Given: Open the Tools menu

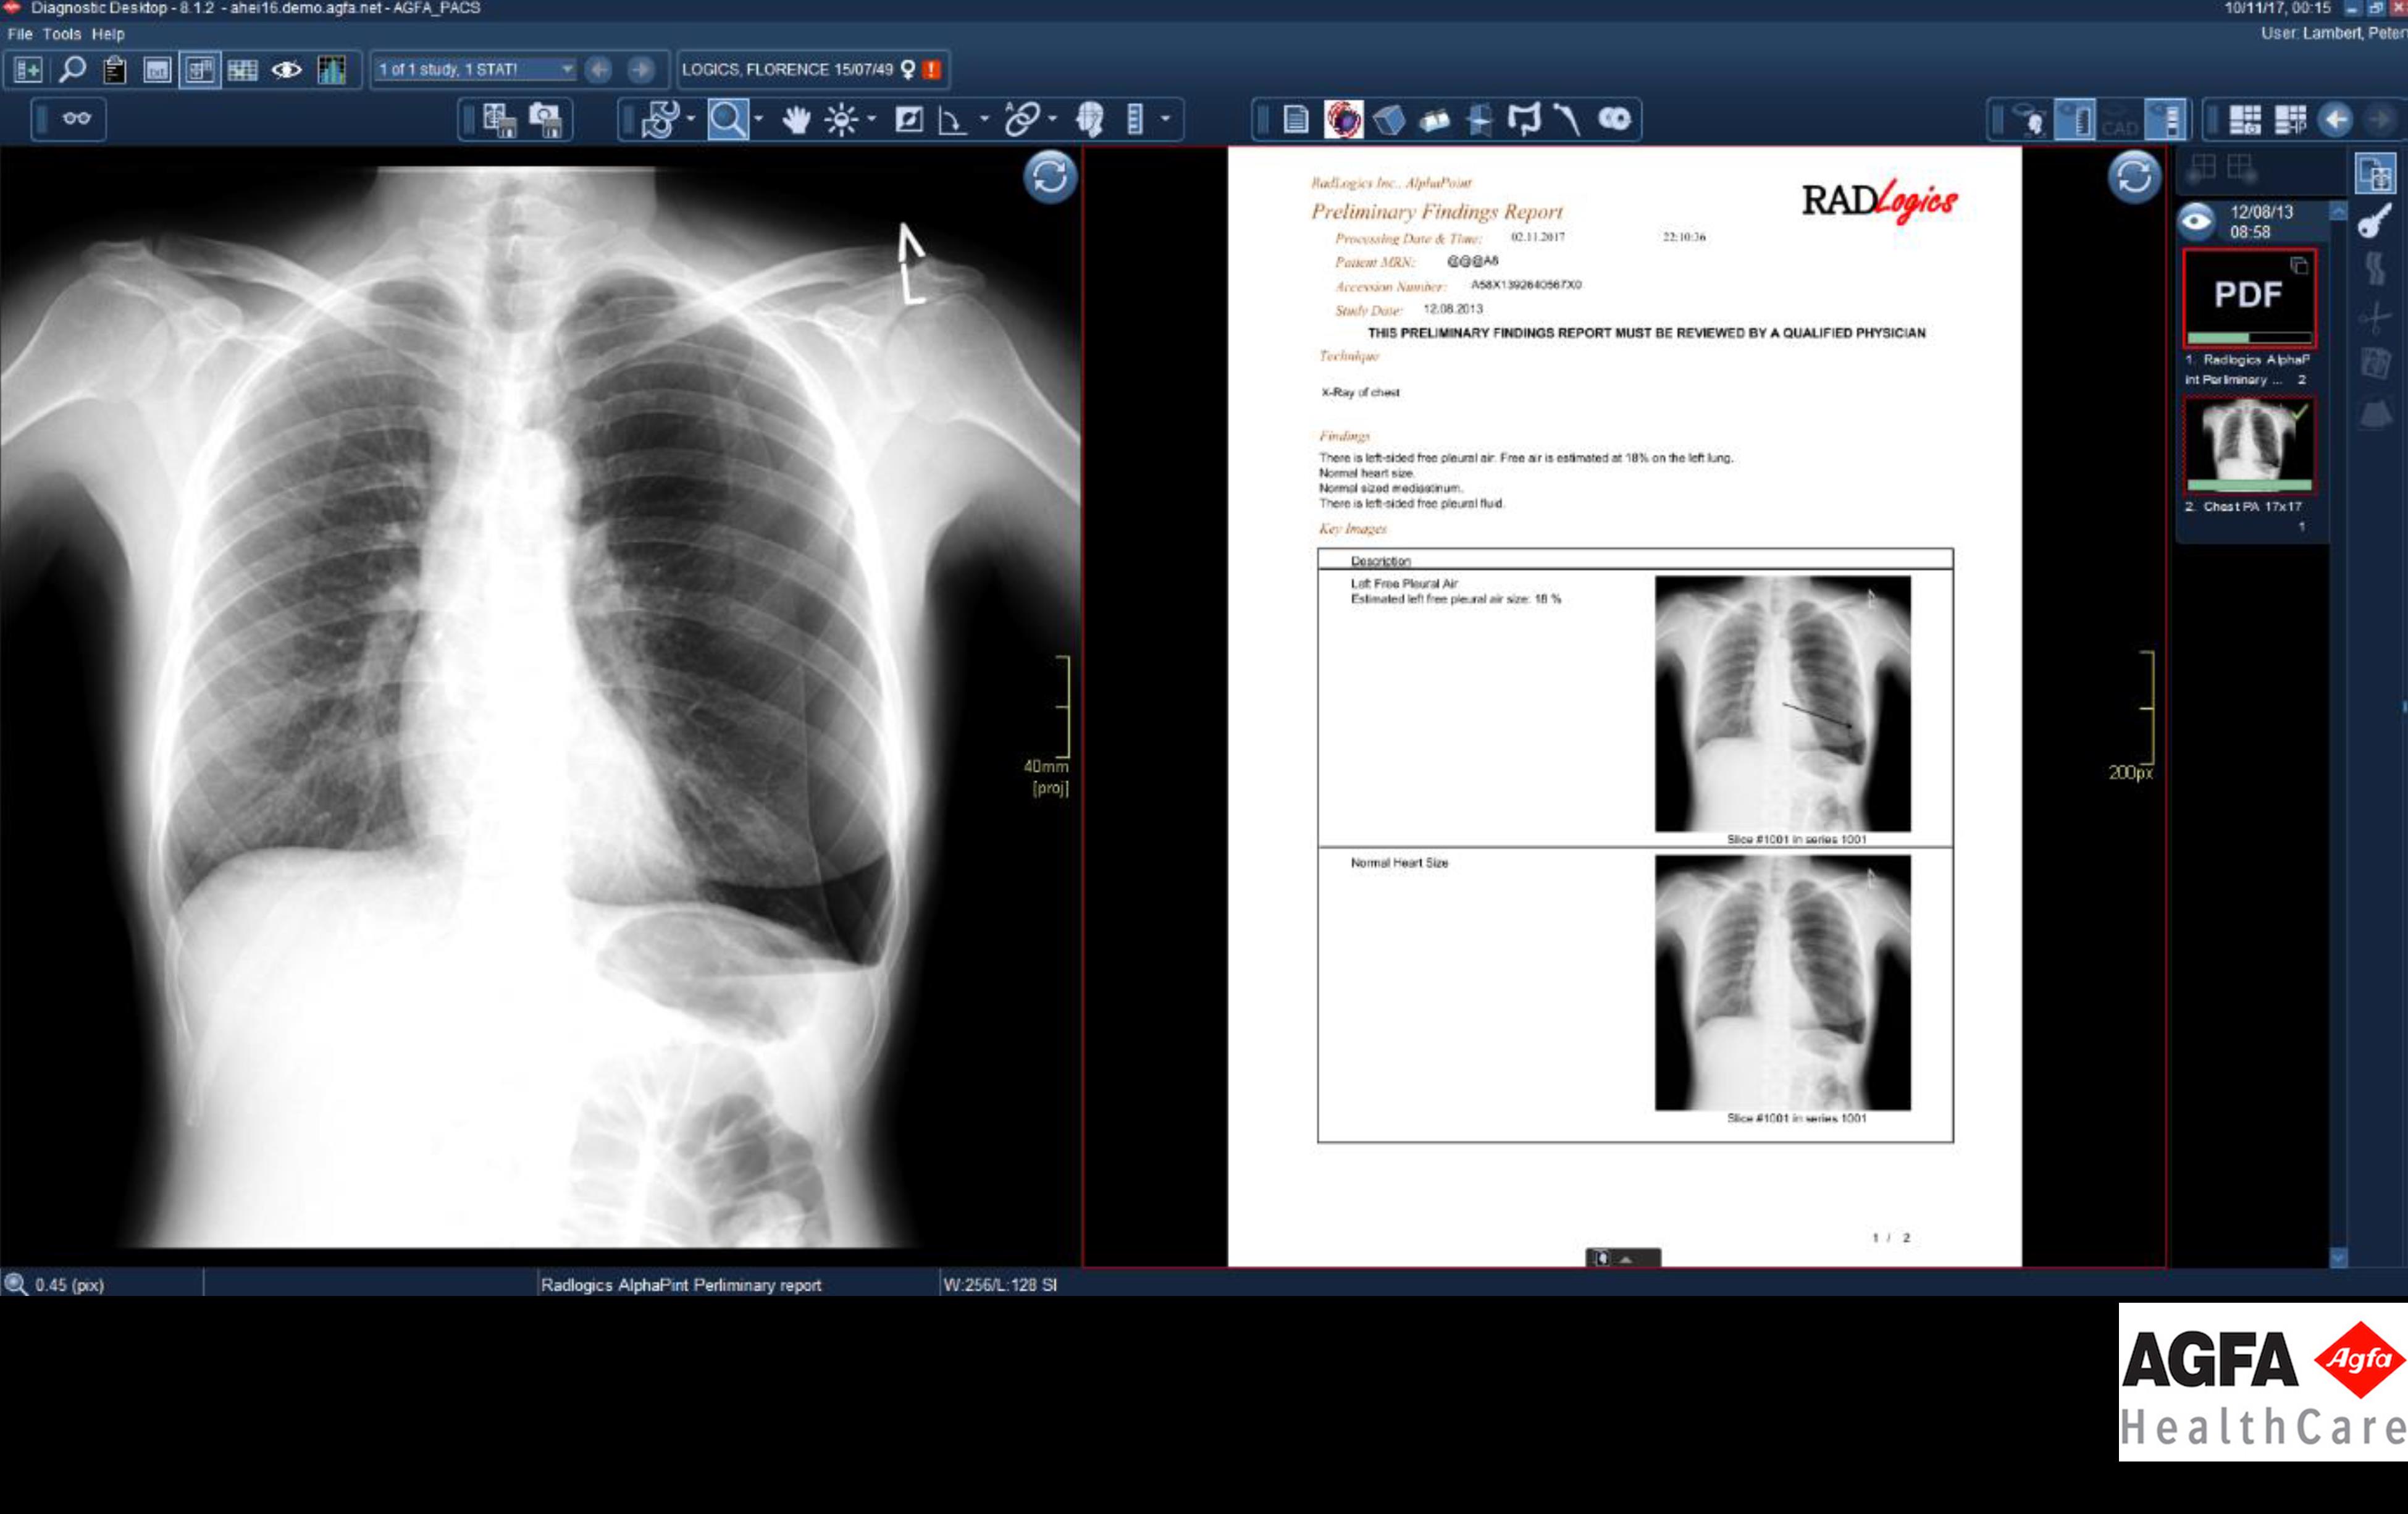Looking at the screenshot, I should click(61, 34).
